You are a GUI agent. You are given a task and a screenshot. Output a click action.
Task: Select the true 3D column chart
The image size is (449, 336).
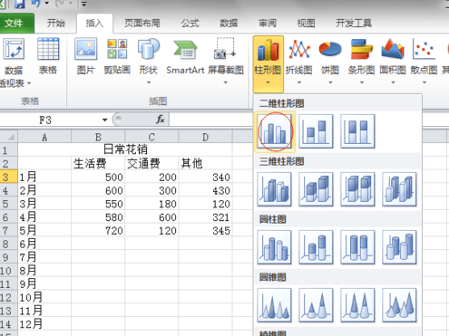(x=399, y=189)
